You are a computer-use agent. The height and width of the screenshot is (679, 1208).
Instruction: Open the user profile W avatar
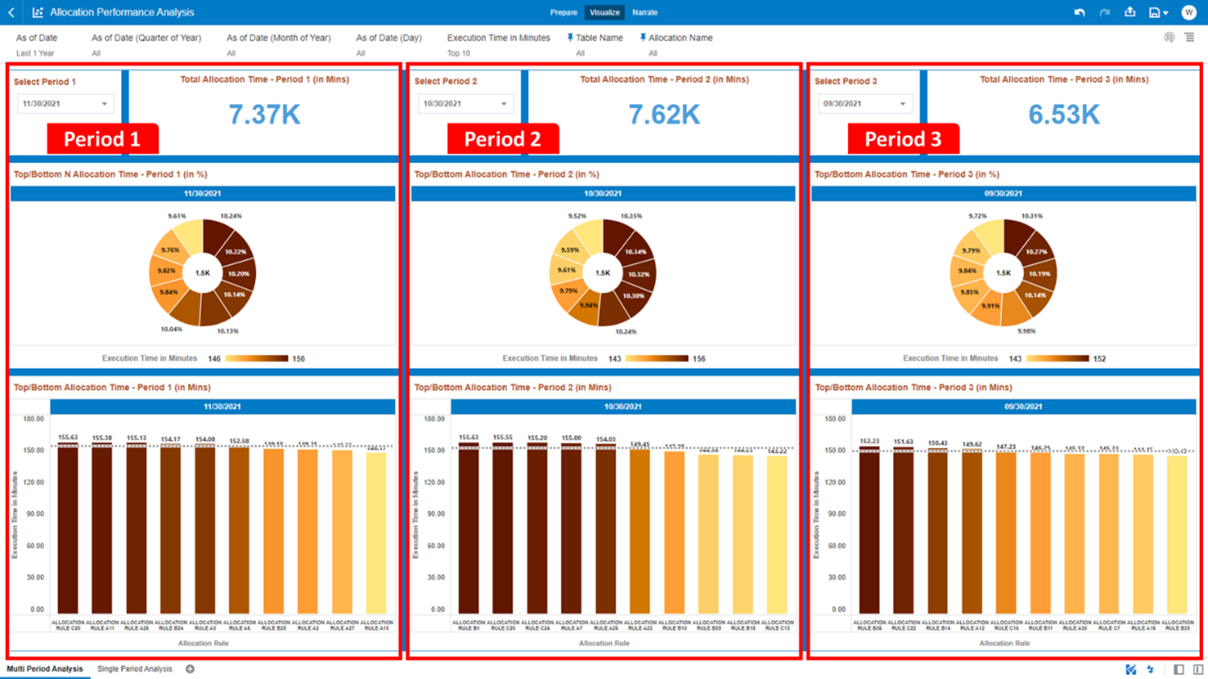[x=1189, y=13]
